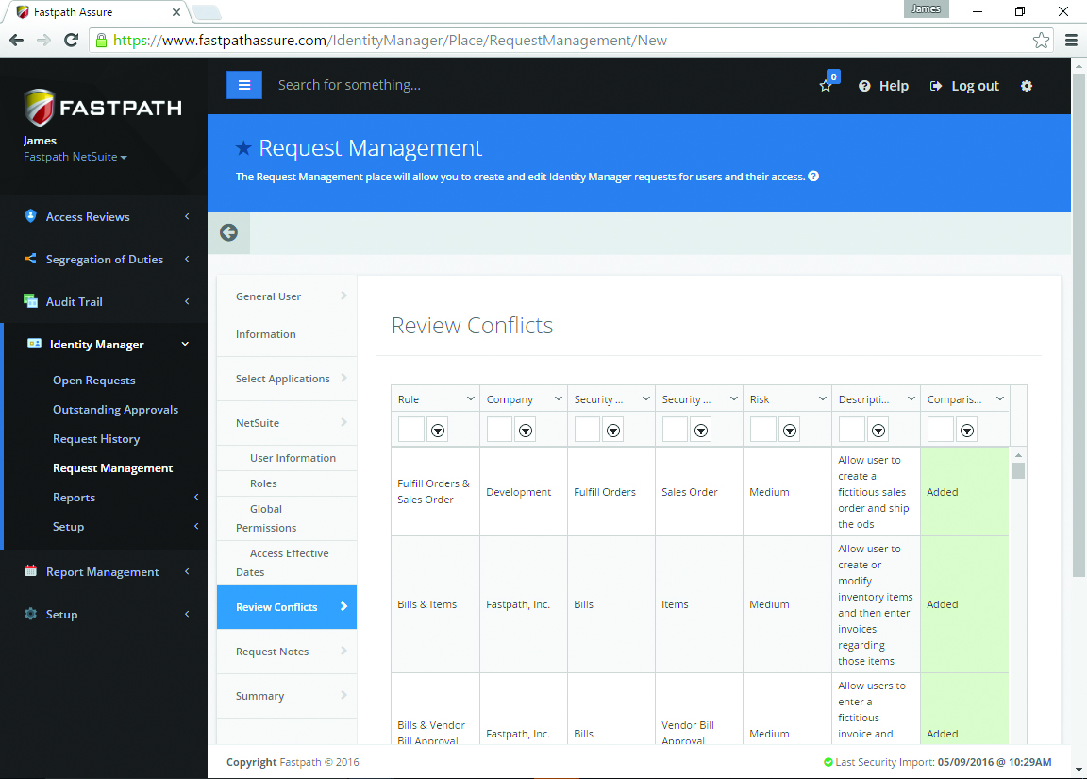Click the sidebar Setup gear icon
The width and height of the screenshot is (1087, 779).
(x=30, y=613)
